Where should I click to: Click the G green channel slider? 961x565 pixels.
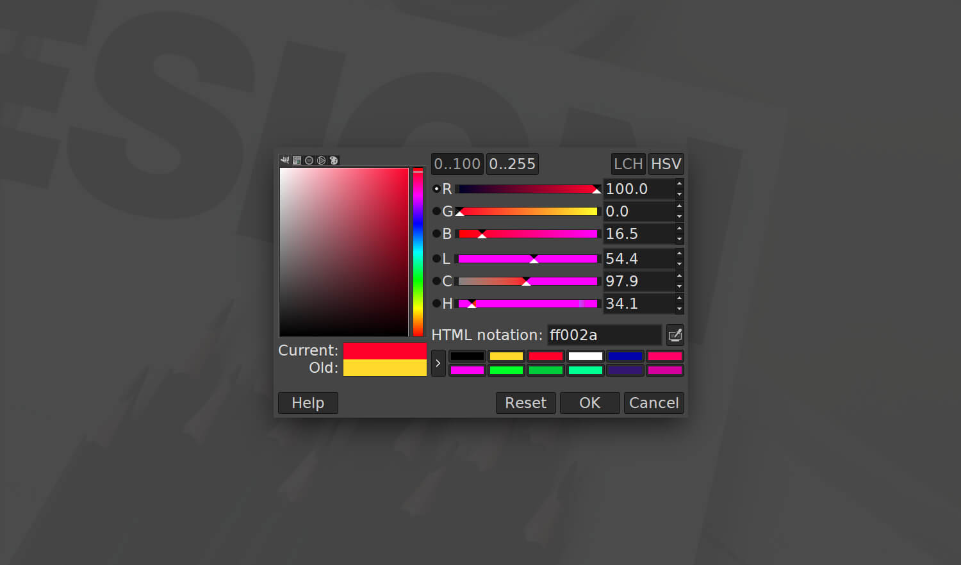(528, 211)
